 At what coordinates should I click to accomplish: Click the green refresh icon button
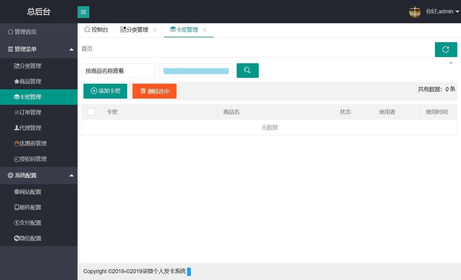(446, 50)
